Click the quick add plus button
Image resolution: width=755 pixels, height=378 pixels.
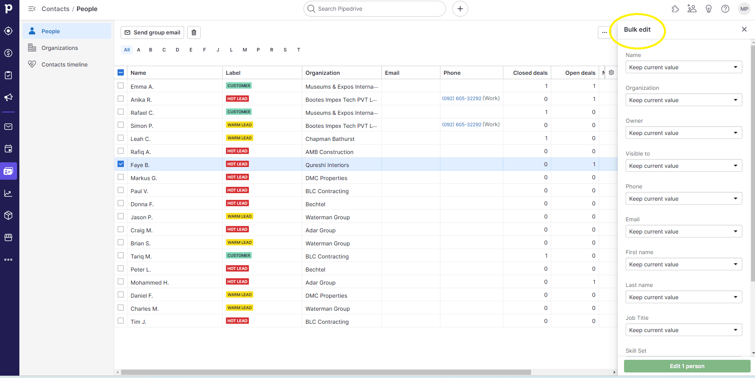(460, 9)
